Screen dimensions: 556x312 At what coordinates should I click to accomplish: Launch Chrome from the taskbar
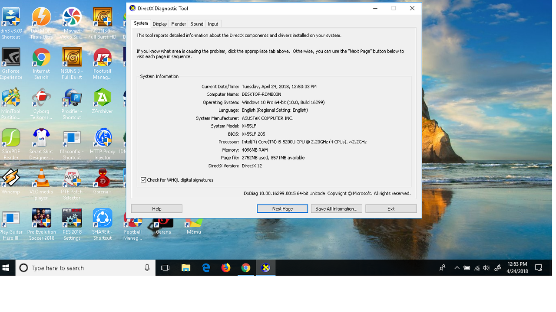pyautogui.click(x=246, y=268)
